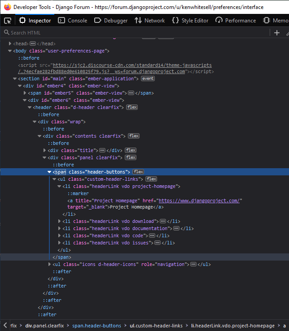289x331 pixels.
Task: Open the djangoproject.com href link
Action: [200, 200]
